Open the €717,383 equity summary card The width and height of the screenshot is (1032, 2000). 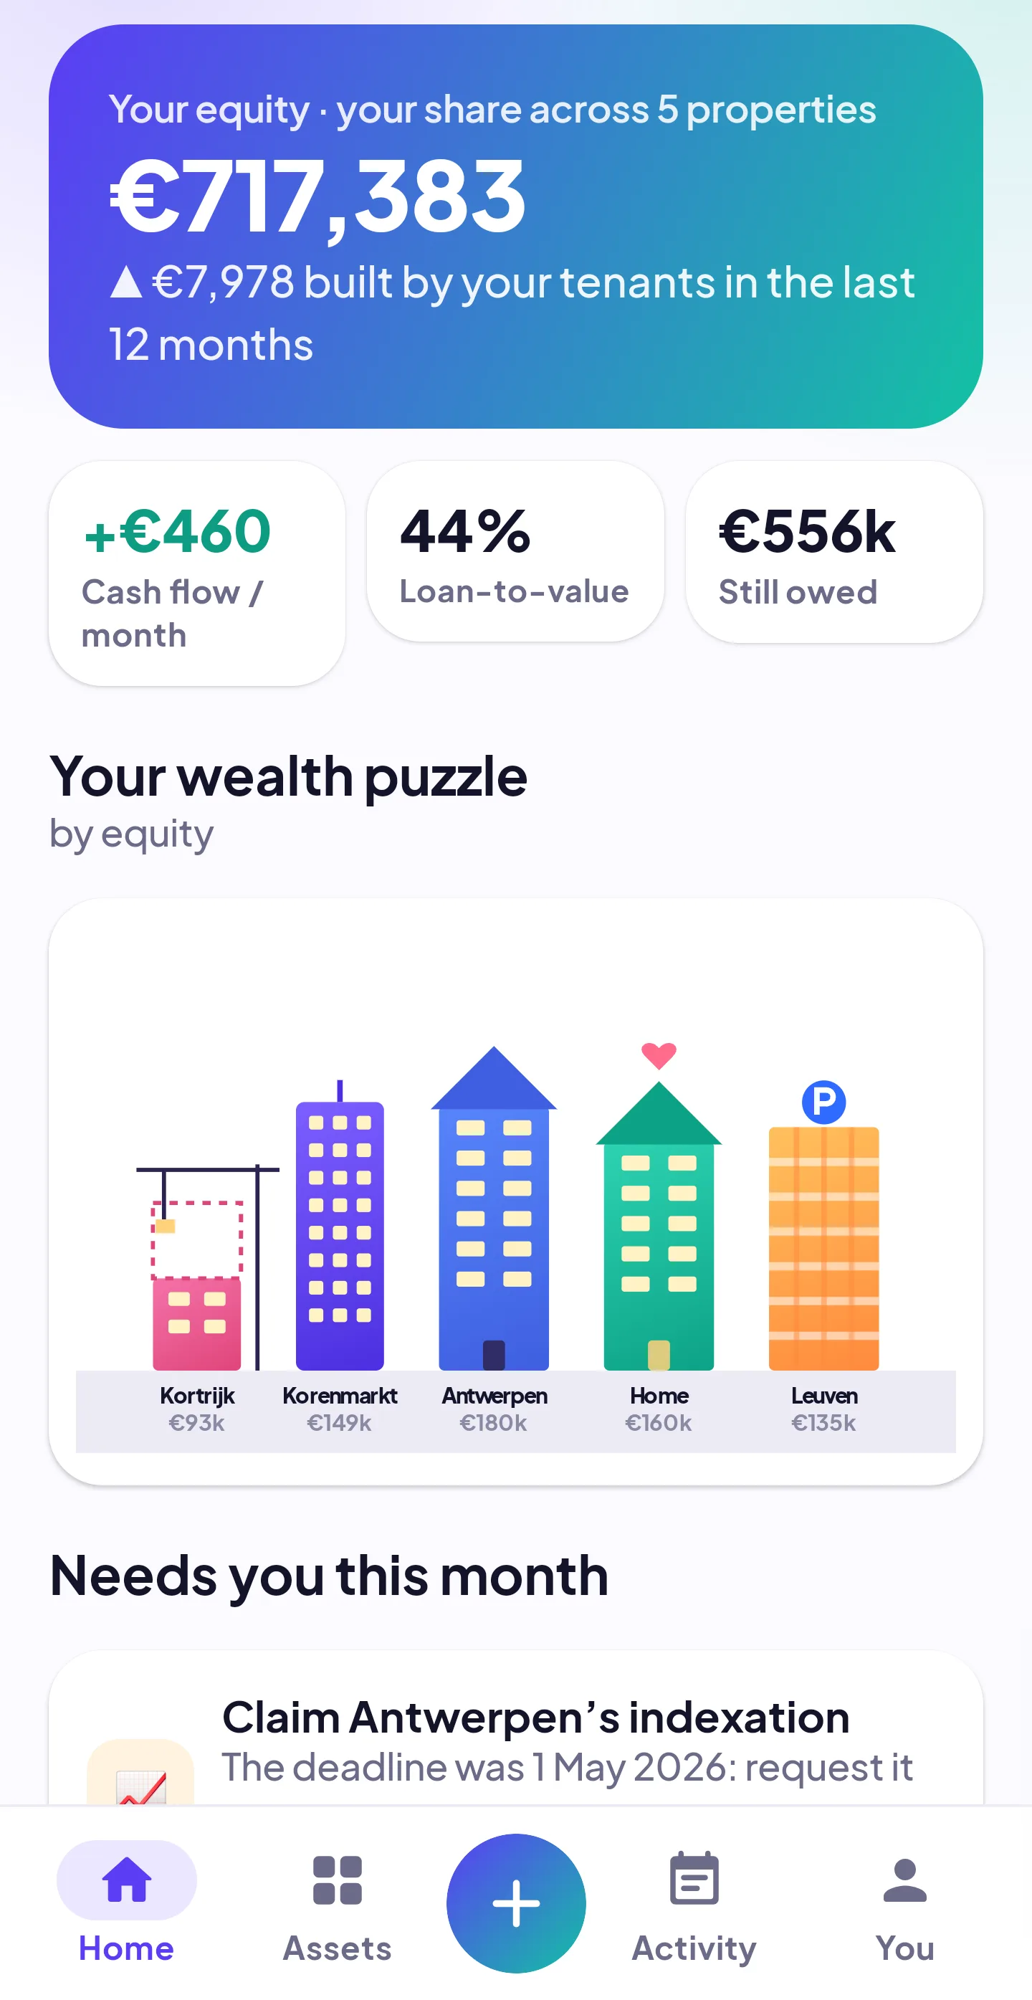516,226
